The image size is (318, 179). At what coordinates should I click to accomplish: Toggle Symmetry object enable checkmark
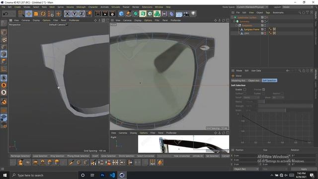267,21
